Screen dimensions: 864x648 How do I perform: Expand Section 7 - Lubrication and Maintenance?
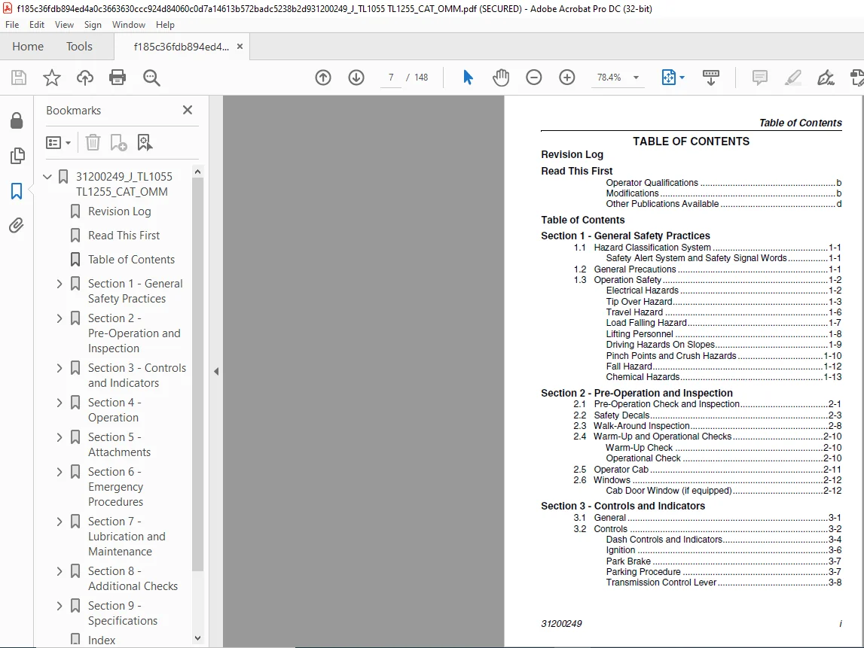pyautogui.click(x=60, y=522)
